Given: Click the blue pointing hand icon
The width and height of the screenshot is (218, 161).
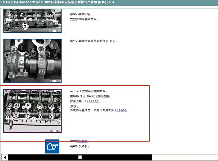Looking at the screenshot, I should click(52, 146).
